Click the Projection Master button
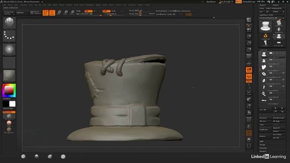 click(x=9, y=13)
